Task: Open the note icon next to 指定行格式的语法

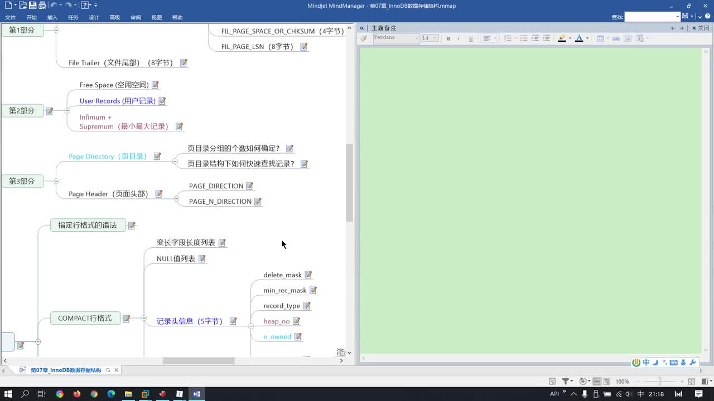Action: [132, 226]
